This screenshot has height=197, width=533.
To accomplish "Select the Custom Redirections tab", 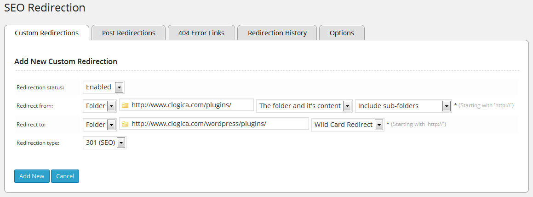I will [46, 33].
